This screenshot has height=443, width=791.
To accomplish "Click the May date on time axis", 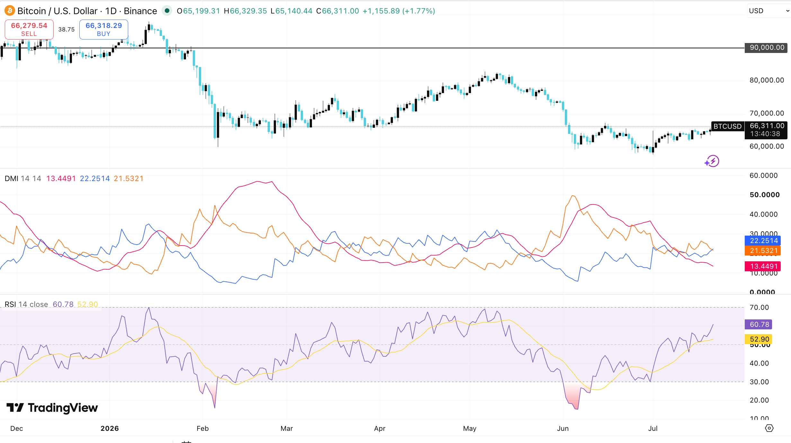I will 469,428.
